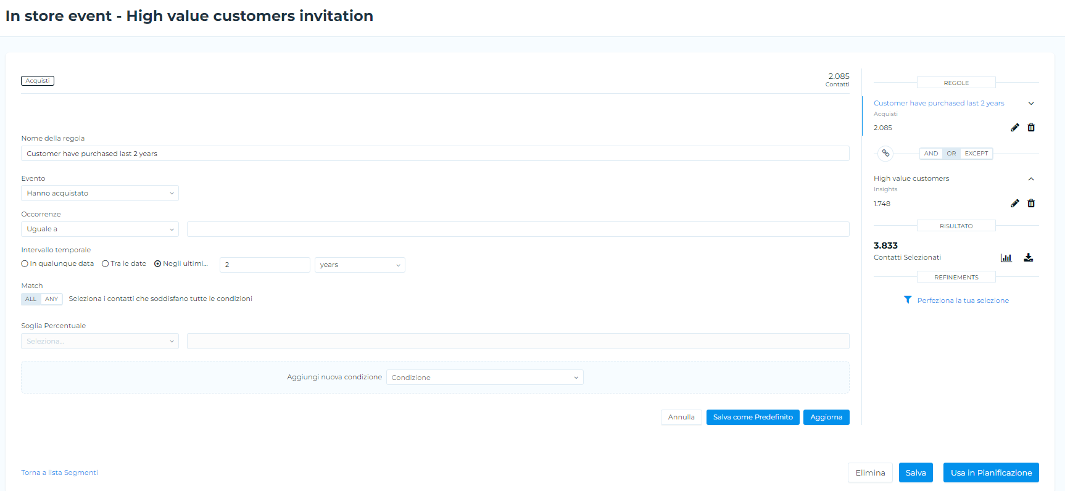
Task: Click the 3.833 result count
Action: click(x=885, y=245)
